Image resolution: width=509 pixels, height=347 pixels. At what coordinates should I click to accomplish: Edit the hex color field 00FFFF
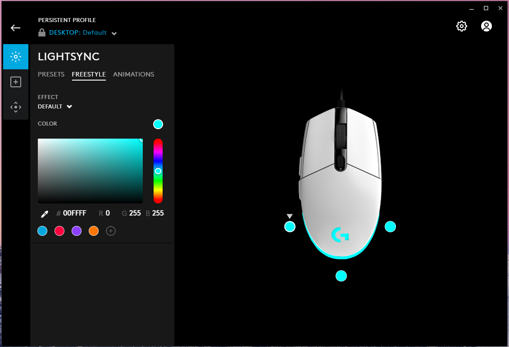point(75,213)
